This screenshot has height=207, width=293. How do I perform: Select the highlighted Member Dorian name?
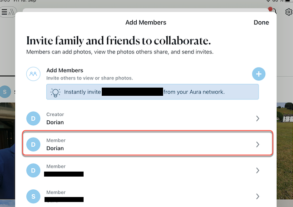[55, 148]
